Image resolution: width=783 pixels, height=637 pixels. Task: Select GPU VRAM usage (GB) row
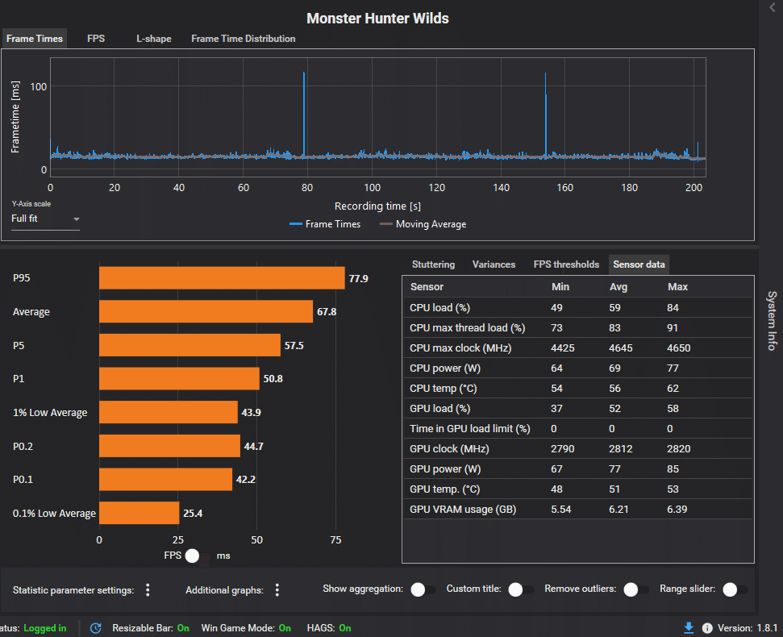(577, 510)
